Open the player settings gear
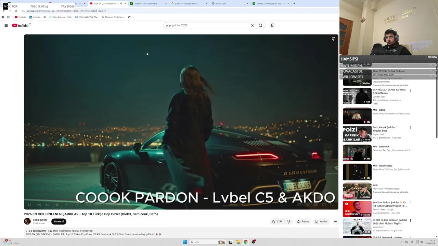The height and width of the screenshot is (246, 438). tap(307, 205)
